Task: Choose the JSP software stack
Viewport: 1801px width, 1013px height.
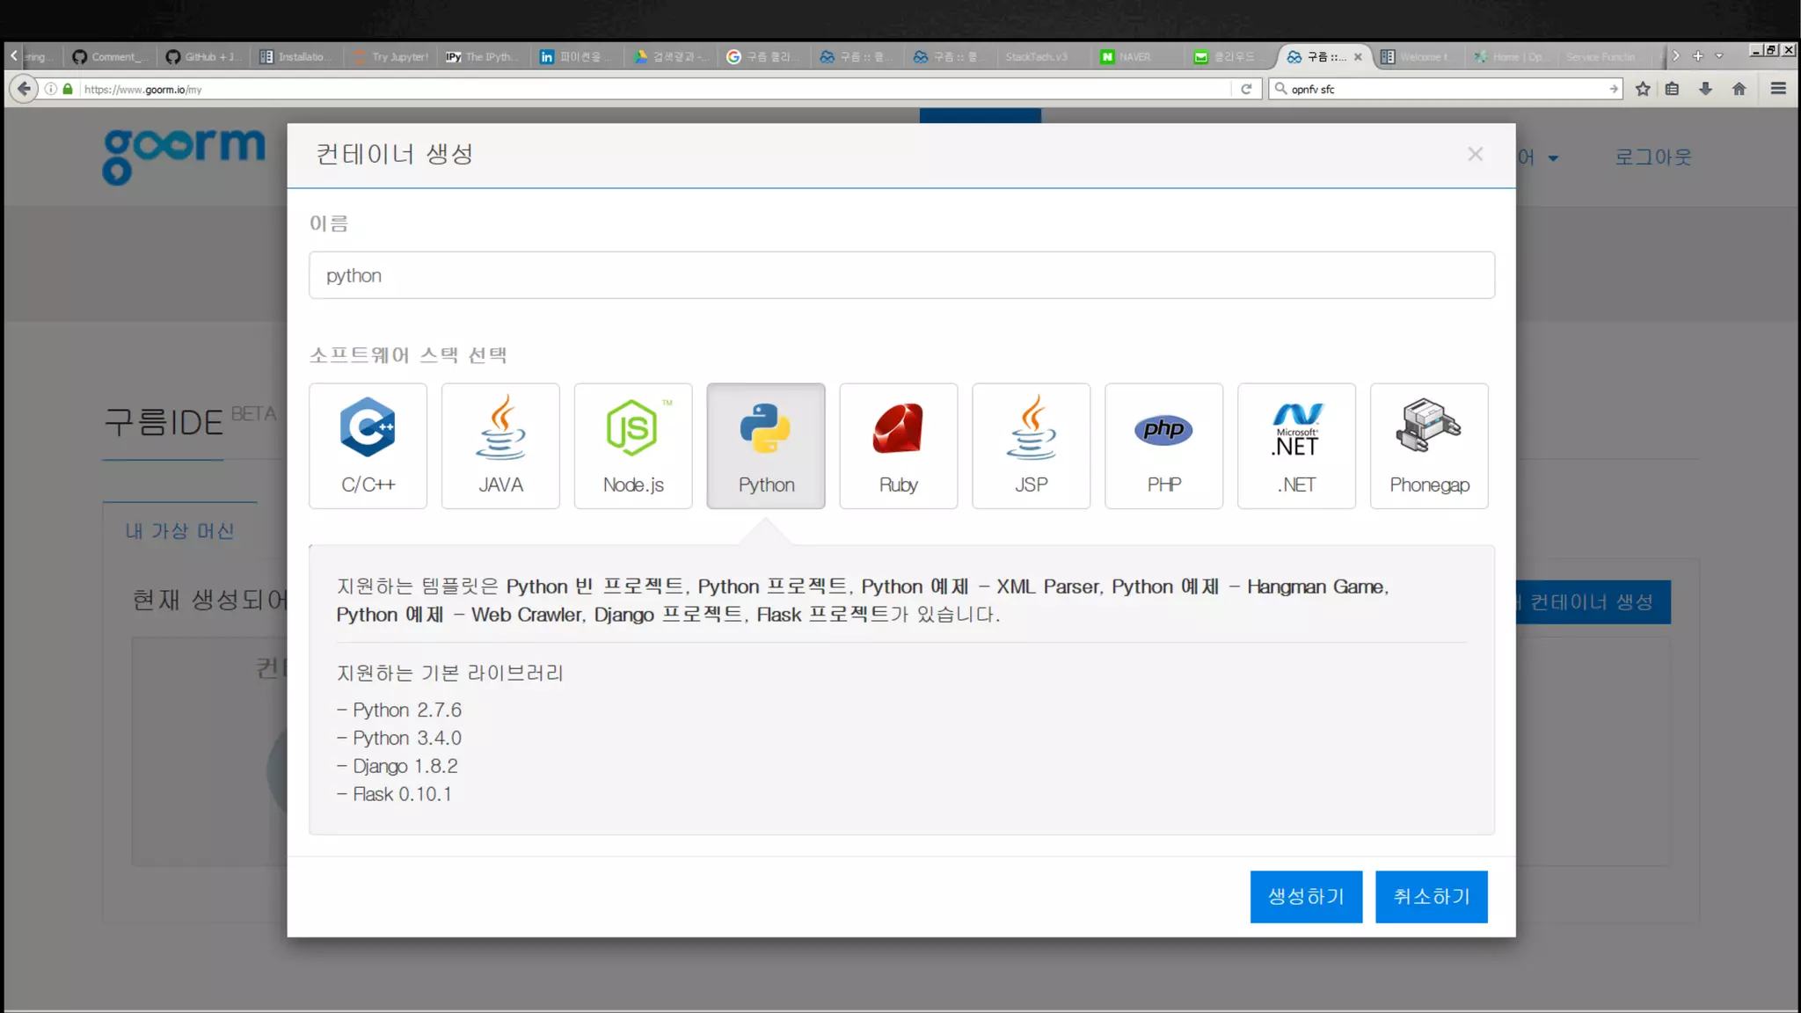Action: click(x=1031, y=446)
